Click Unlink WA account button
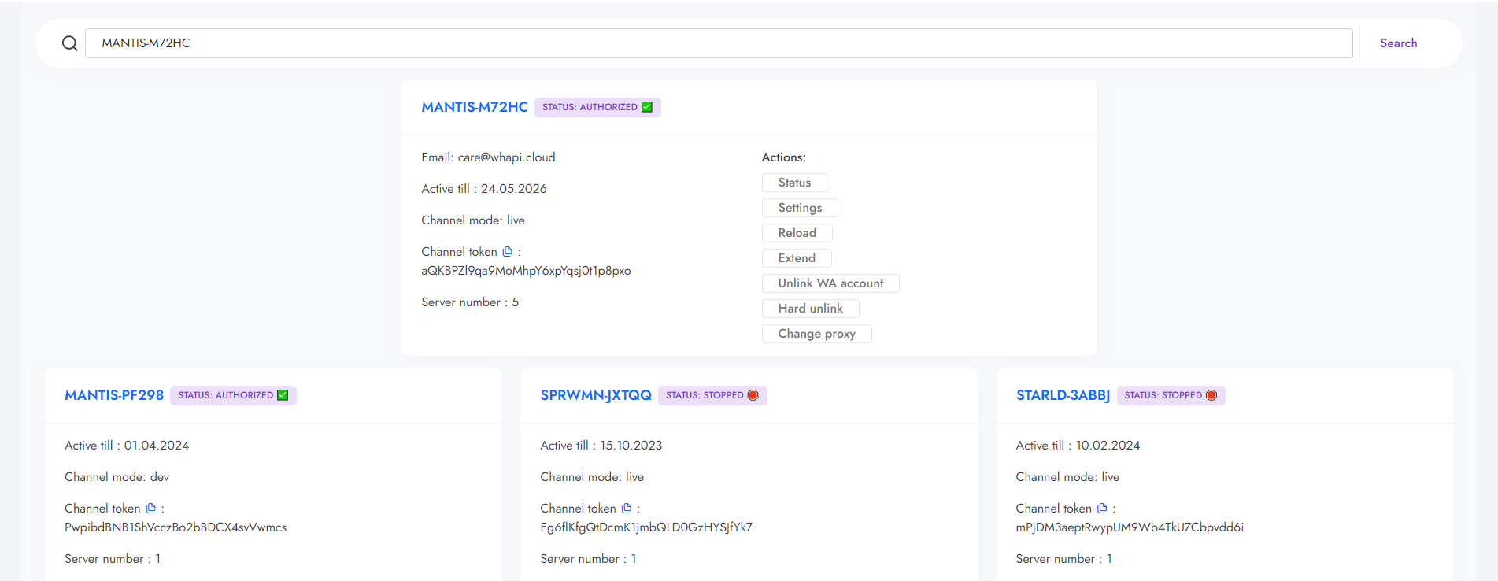Image resolution: width=1498 pixels, height=581 pixels. (830, 283)
